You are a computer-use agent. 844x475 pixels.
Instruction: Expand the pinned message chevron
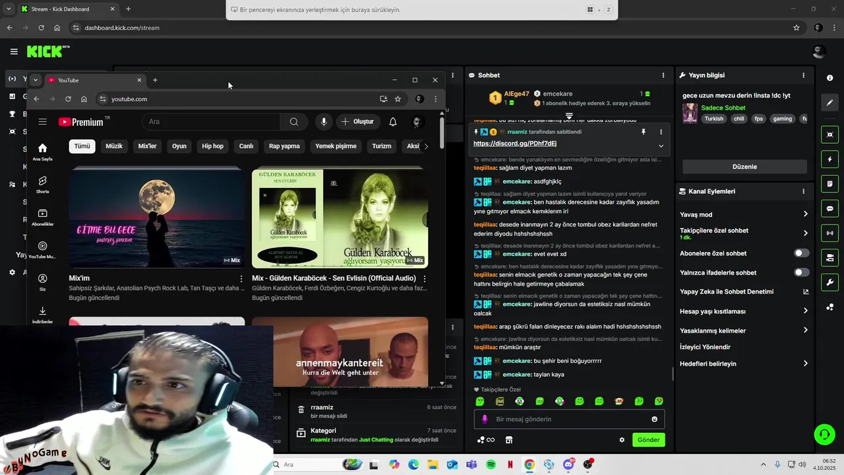click(661, 146)
